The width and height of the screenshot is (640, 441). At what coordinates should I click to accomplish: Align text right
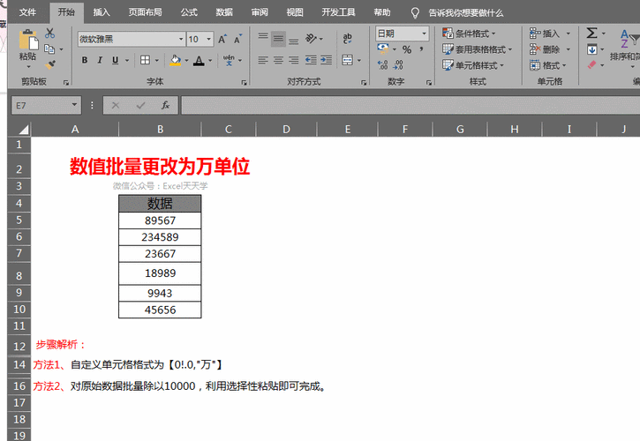tap(293, 60)
